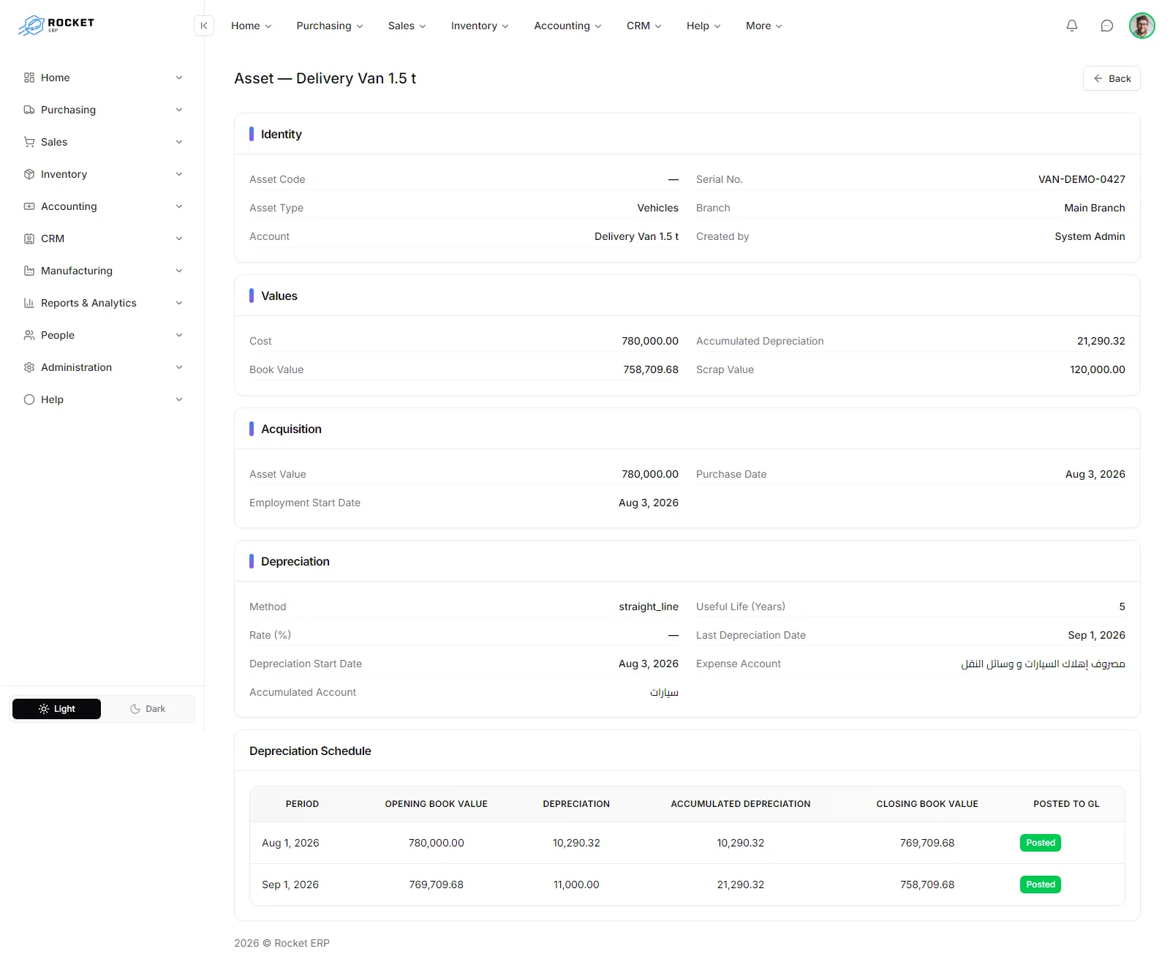
Task: Click the CRM sidebar contact icon
Action: point(29,239)
